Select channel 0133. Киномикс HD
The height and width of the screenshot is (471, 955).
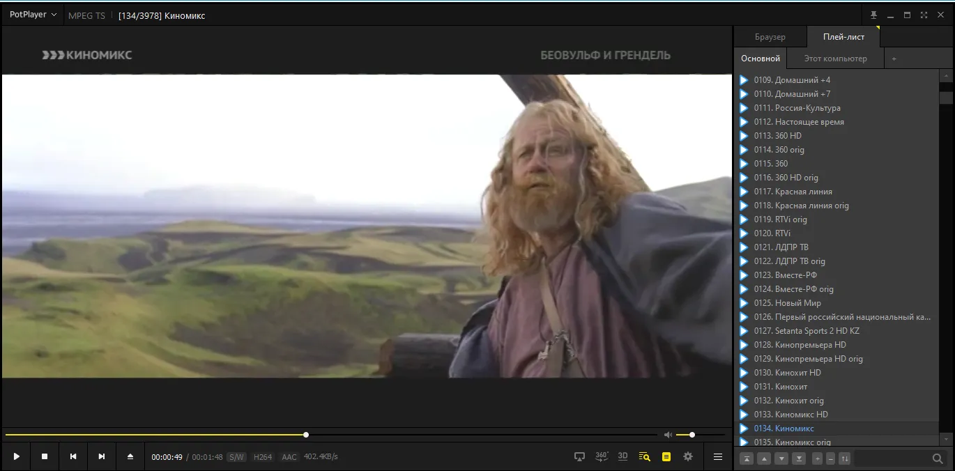837,415
